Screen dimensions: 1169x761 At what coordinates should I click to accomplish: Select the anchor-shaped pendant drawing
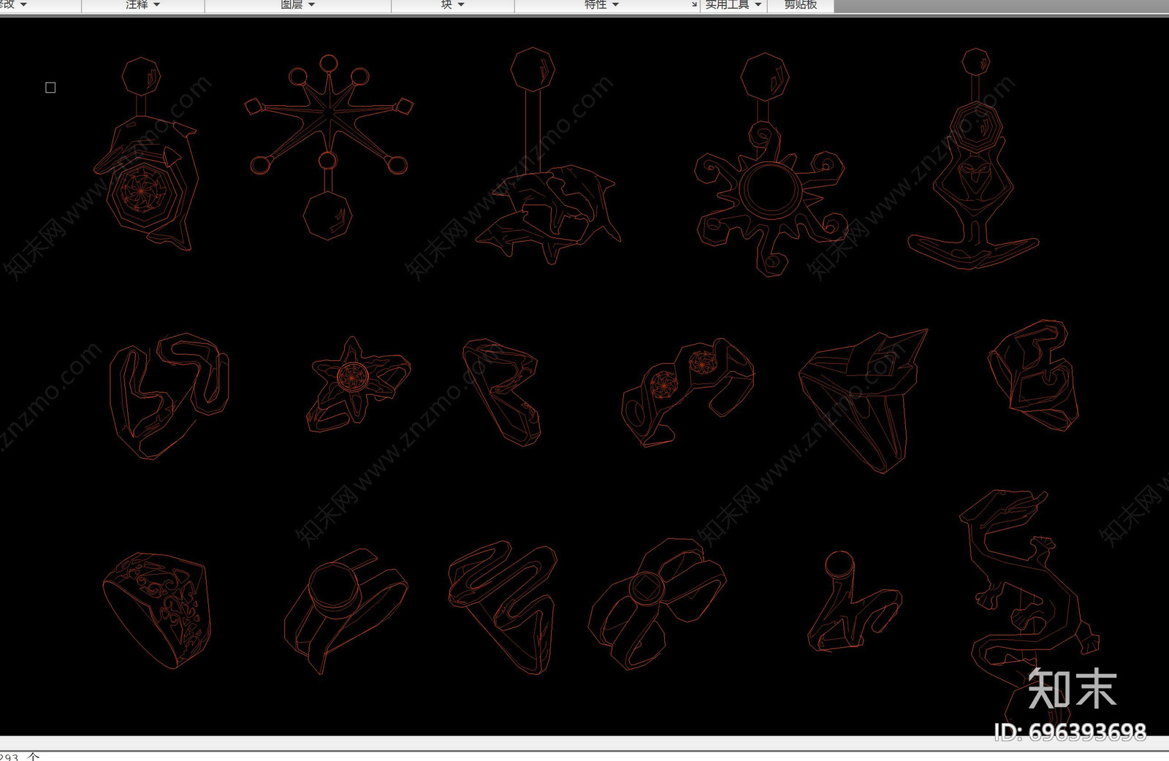pos(974,158)
